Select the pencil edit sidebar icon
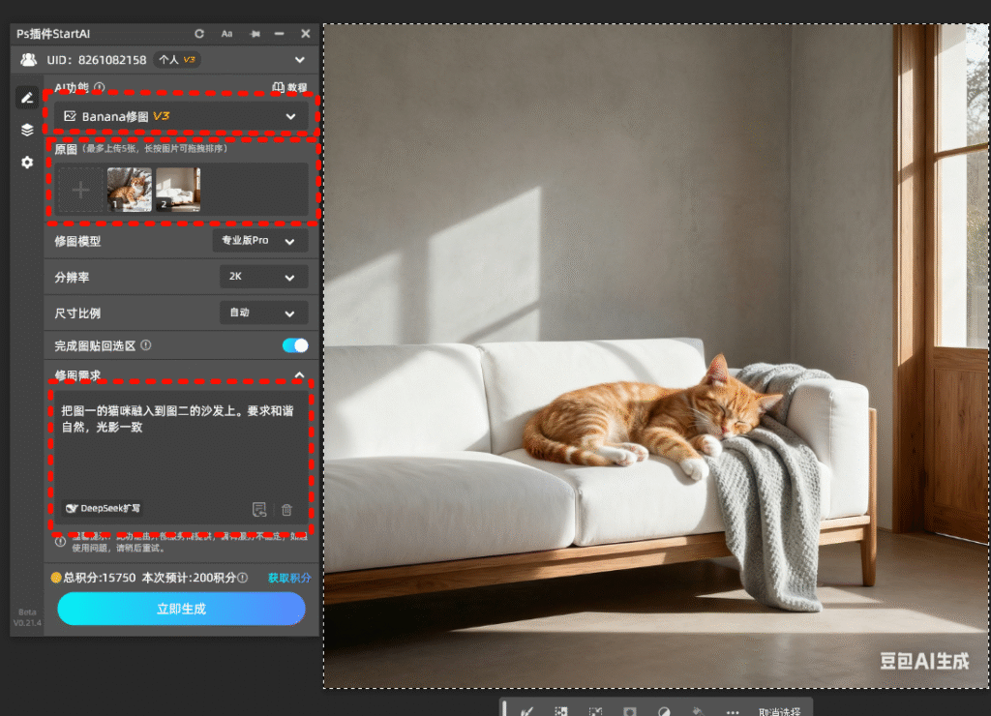The width and height of the screenshot is (991, 716). (27, 98)
